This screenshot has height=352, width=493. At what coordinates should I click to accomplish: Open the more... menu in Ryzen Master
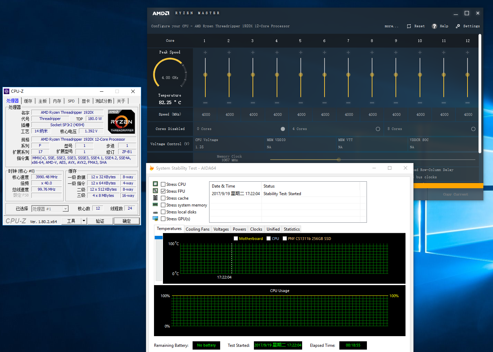391,26
